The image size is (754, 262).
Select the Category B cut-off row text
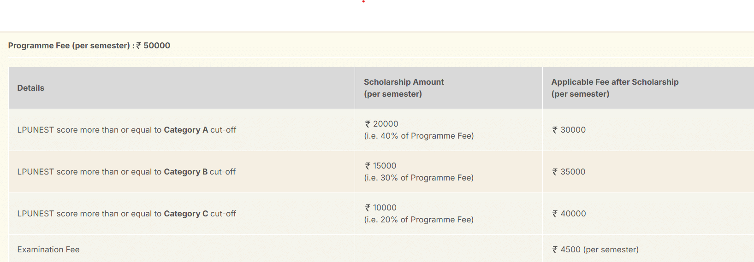click(x=126, y=172)
